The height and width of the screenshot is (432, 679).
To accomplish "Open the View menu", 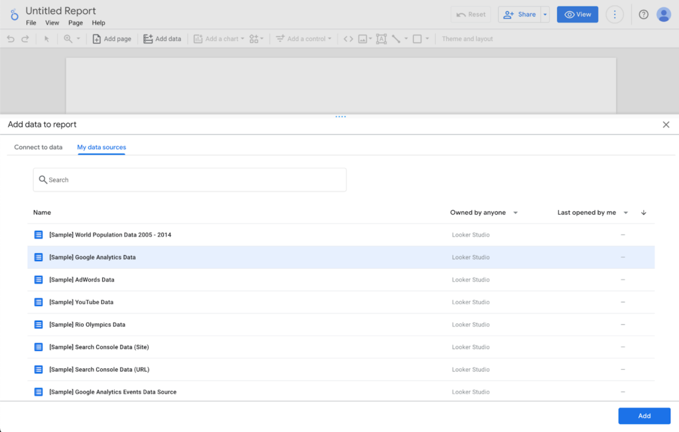I will pos(52,23).
